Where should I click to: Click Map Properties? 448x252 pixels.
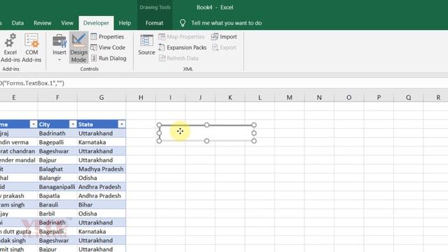182,36
